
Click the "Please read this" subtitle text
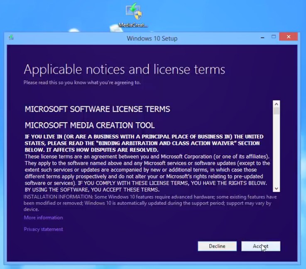point(82,82)
